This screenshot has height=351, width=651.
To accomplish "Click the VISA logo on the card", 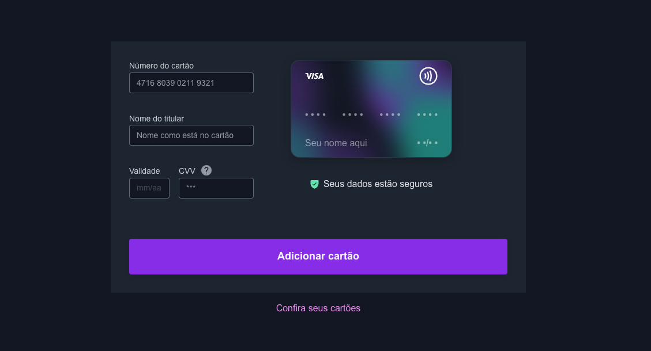I will [x=314, y=75].
